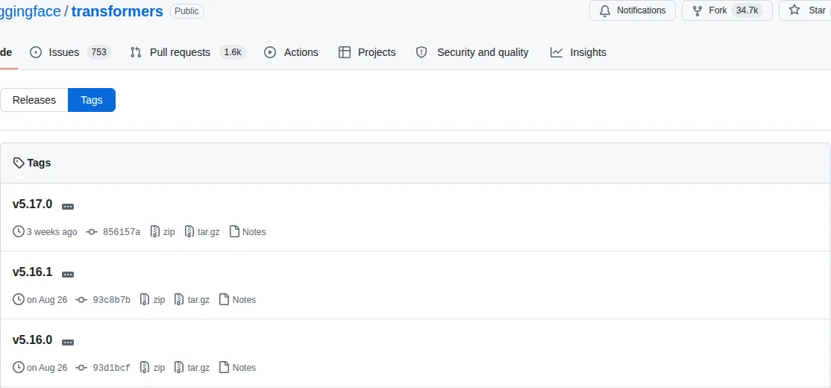Viewport: 831px width, 388px height.
Task: Click the Actions play icon
Action: [x=270, y=52]
